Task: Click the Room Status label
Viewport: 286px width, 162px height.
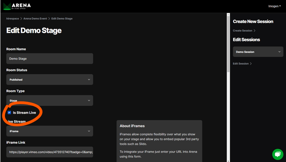Action: 17,70
